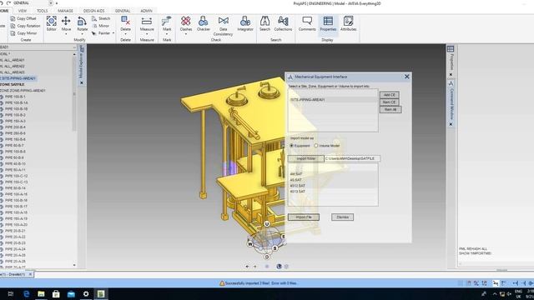Select SITE-PIPING-AREA01 in the dialog list
534x300 pixels.
(333, 100)
